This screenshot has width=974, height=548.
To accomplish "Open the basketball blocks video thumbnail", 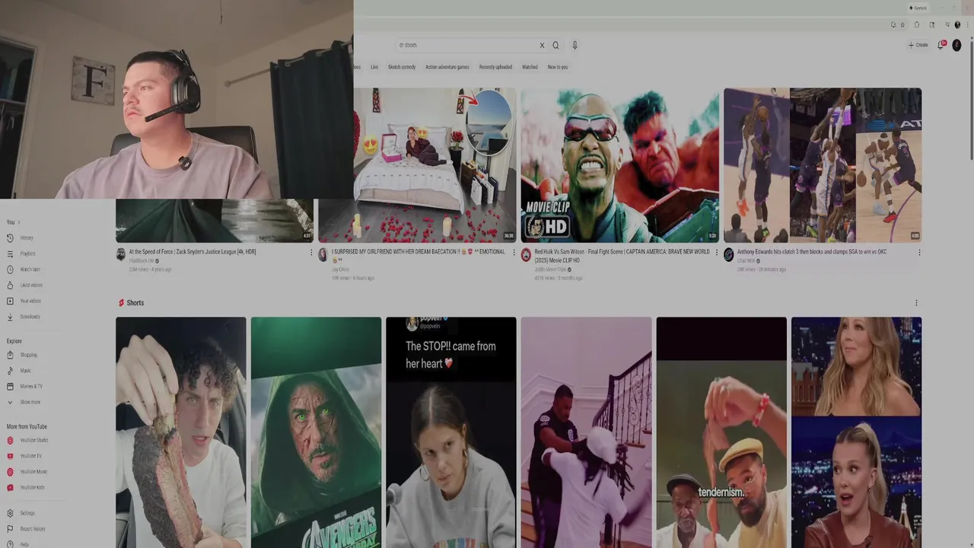I will (823, 165).
